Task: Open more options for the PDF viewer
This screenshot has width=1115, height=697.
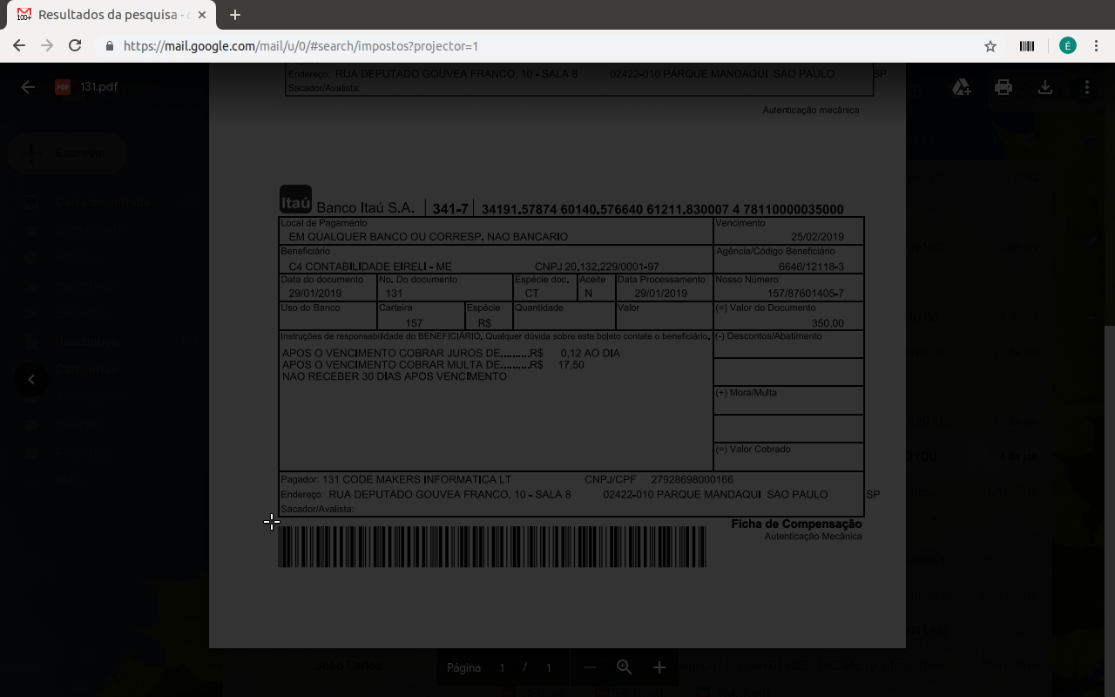Action: coord(1086,87)
